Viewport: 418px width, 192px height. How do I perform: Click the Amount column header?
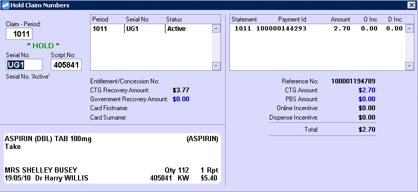340,19
